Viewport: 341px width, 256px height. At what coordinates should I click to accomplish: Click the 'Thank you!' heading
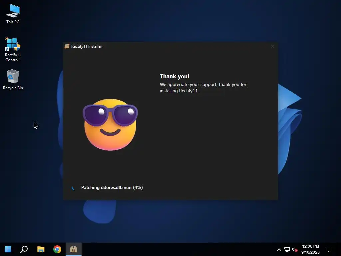point(174,76)
